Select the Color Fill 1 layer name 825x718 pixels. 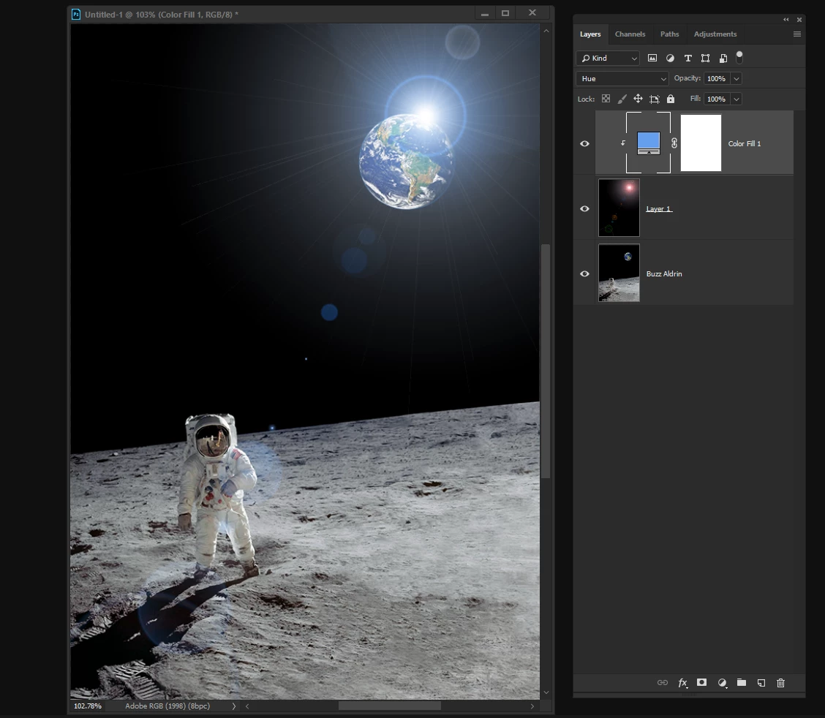point(745,143)
